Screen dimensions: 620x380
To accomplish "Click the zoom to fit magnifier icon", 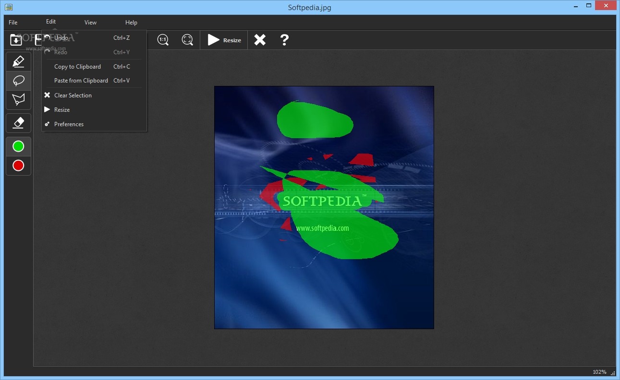I will coord(187,40).
